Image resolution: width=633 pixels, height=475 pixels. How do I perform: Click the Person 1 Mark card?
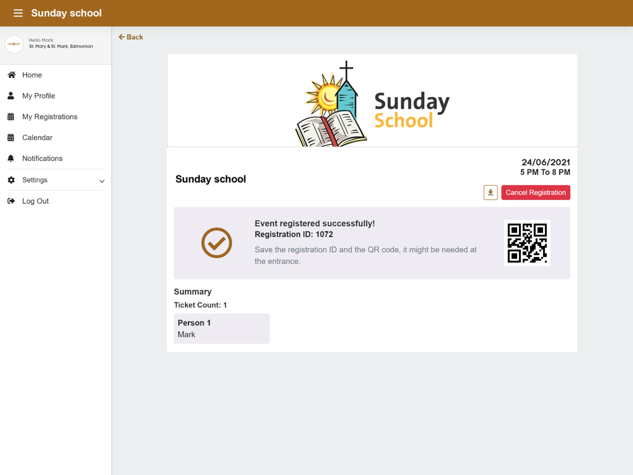pos(222,329)
